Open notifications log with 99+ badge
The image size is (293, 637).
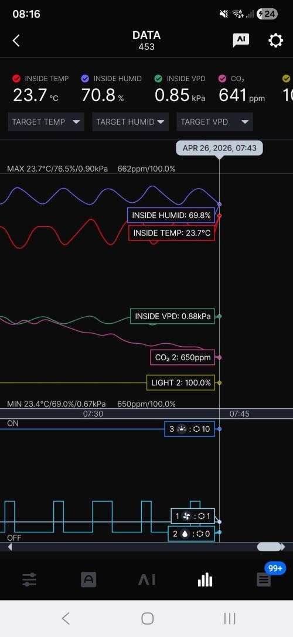point(264,580)
